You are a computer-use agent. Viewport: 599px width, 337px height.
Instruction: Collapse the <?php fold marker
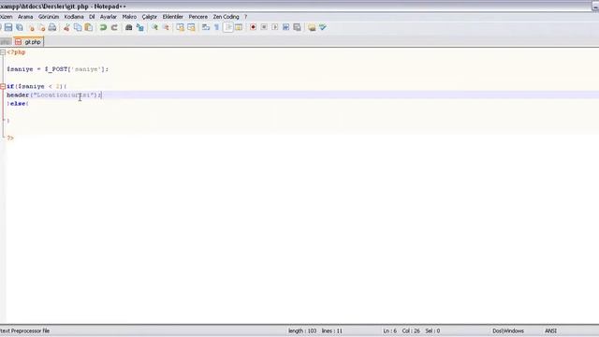(3, 52)
